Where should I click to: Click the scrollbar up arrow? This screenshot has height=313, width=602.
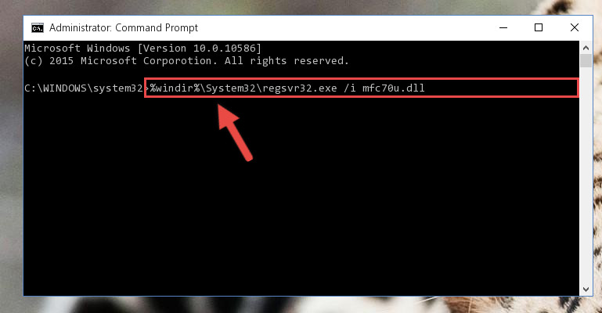pos(586,48)
